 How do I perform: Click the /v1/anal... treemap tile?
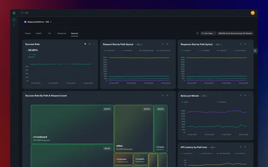tap(161, 129)
